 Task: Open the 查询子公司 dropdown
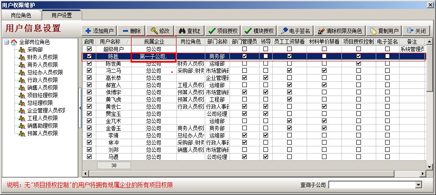419,185
